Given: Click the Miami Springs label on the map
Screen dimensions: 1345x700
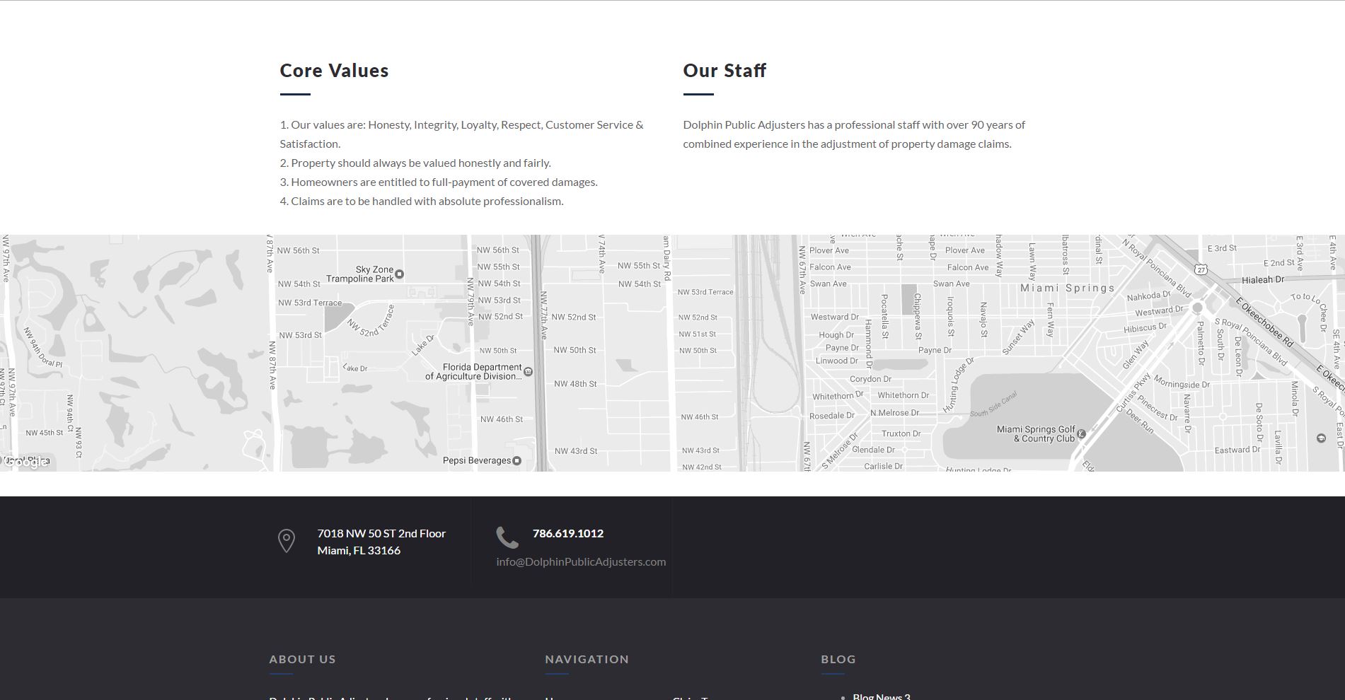Looking at the screenshot, I should [x=1066, y=288].
